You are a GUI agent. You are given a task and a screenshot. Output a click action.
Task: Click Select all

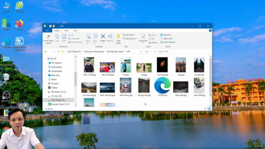click(165, 35)
